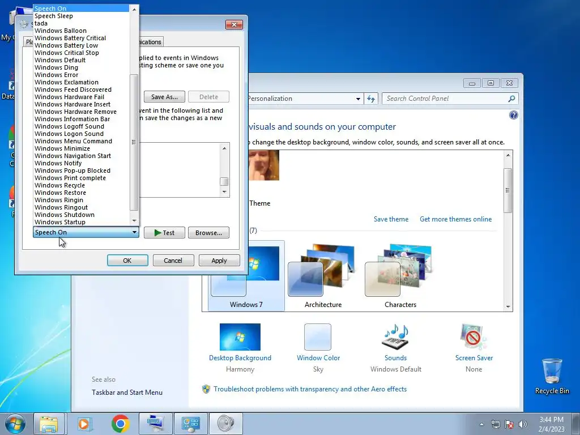Select the Windows 7 theme
The image size is (580, 435).
coord(246,276)
